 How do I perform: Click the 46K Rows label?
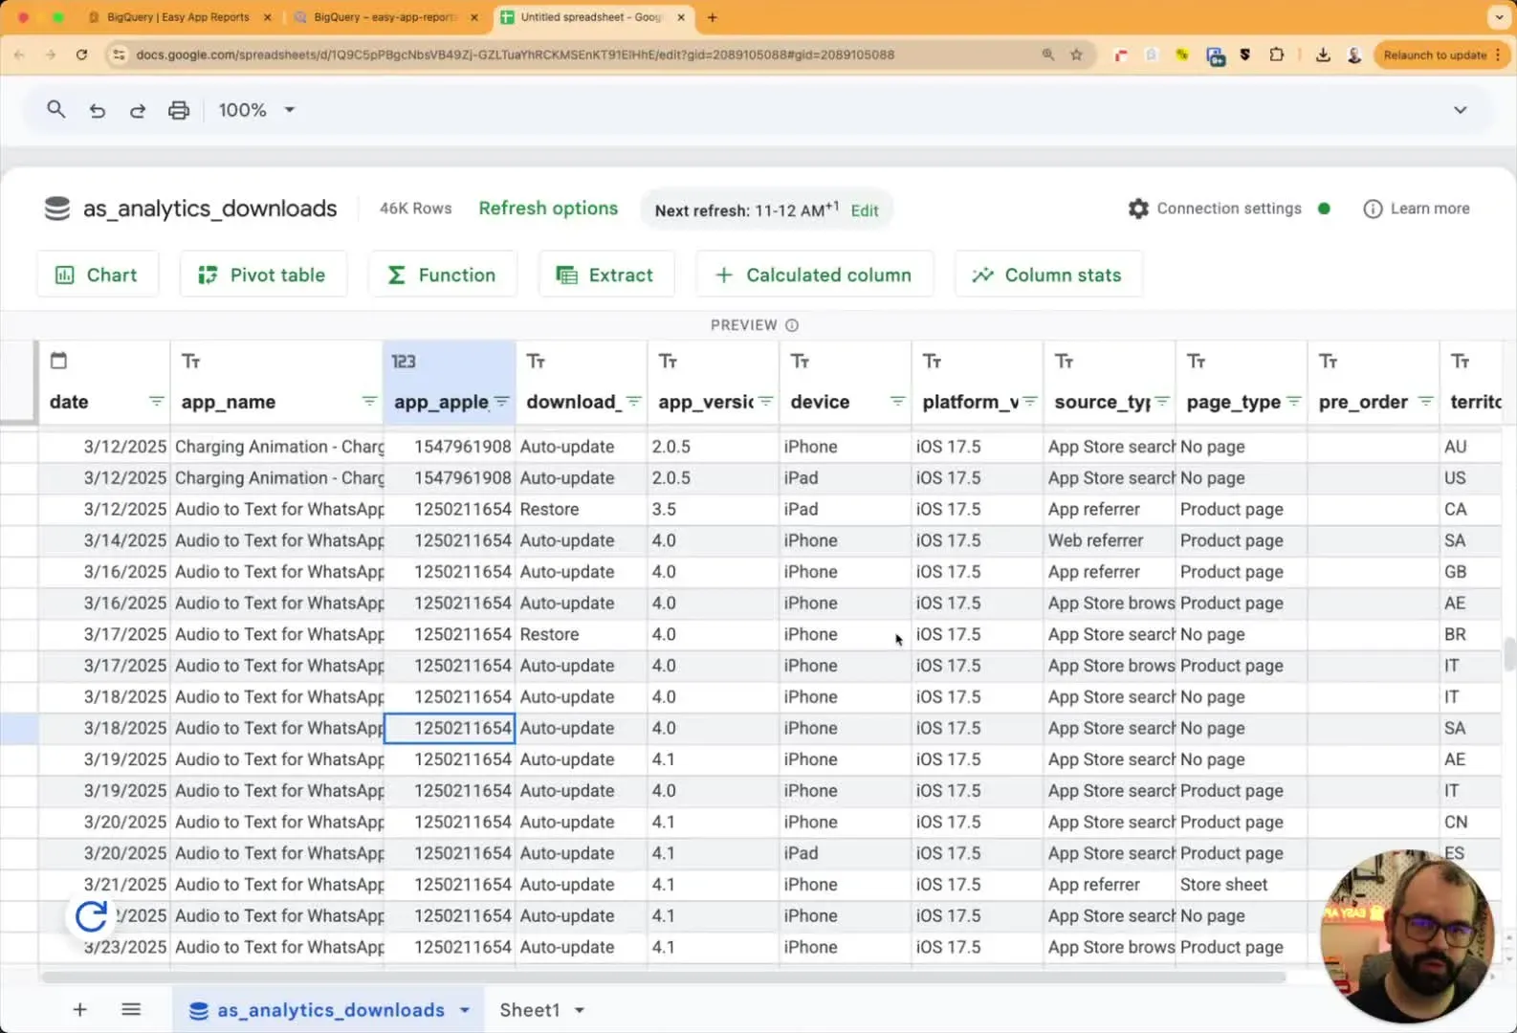[415, 209]
